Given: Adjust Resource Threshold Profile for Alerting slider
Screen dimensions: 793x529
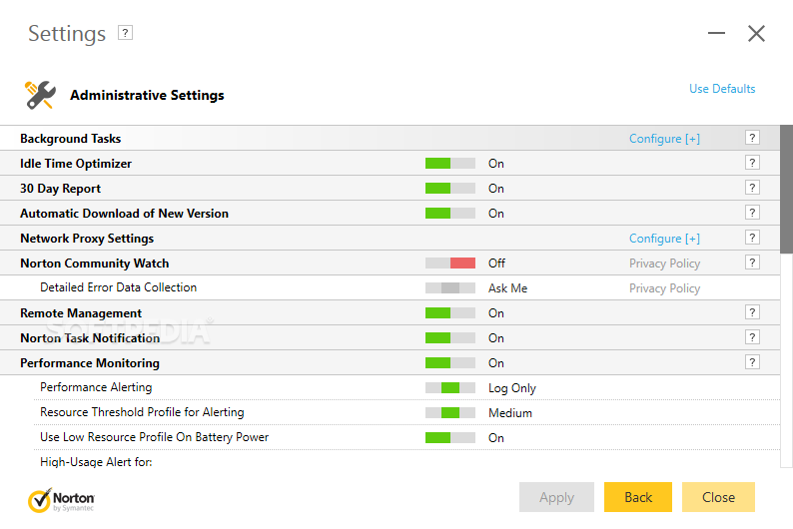Looking at the screenshot, I should (x=450, y=413).
